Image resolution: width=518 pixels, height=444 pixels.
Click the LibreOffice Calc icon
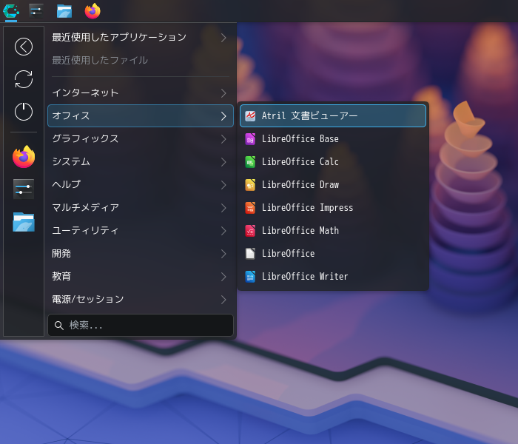(250, 162)
